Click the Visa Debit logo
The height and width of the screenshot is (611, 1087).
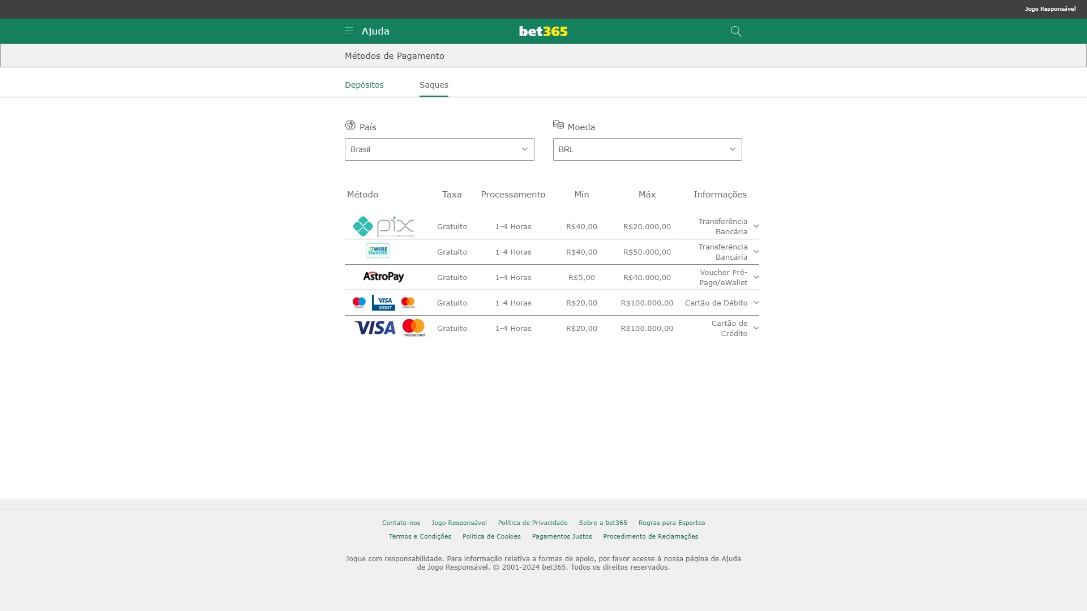383,303
